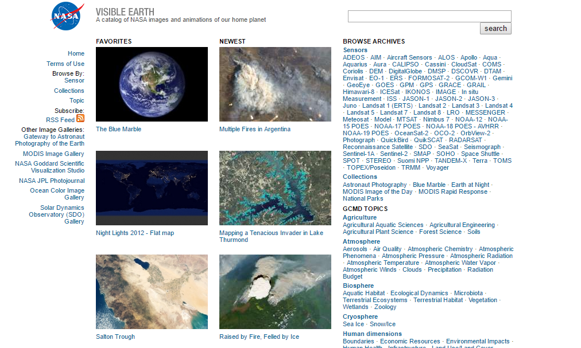
Task: Open Gateway to Astronaut Photography link
Action: pyautogui.click(x=49, y=140)
